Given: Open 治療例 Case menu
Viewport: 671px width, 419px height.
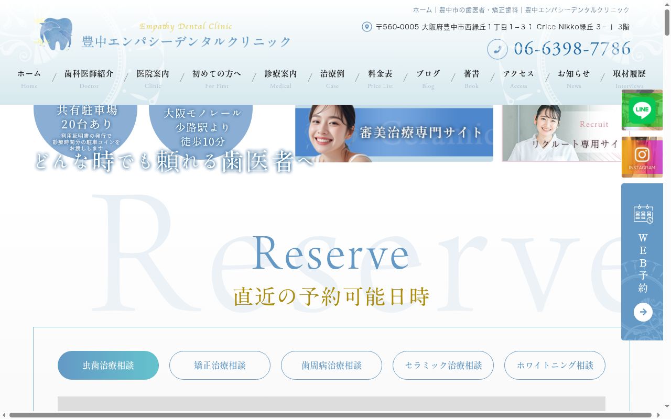Looking at the screenshot, I should [x=332, y=79].
